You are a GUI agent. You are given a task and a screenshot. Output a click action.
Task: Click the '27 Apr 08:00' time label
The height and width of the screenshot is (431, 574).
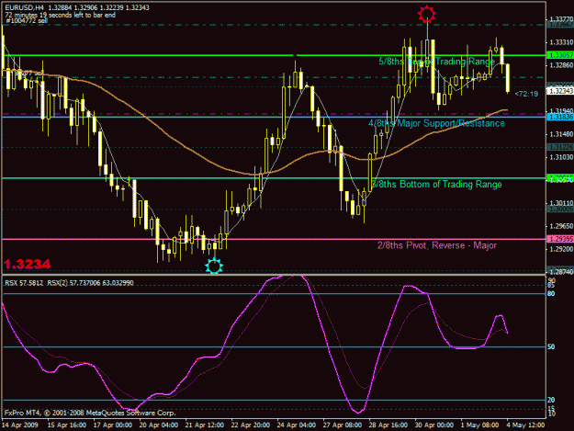343,425
